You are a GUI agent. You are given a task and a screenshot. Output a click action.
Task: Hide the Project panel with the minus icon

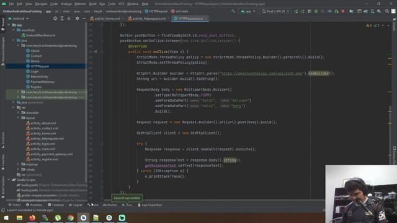84,19
